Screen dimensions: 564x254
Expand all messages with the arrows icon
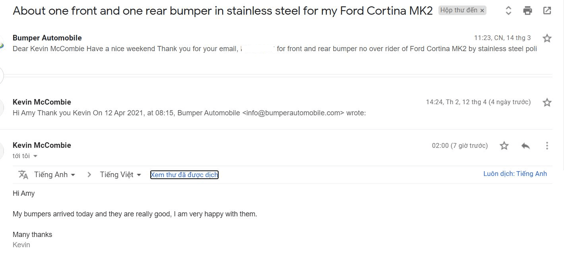click(508, 11)
